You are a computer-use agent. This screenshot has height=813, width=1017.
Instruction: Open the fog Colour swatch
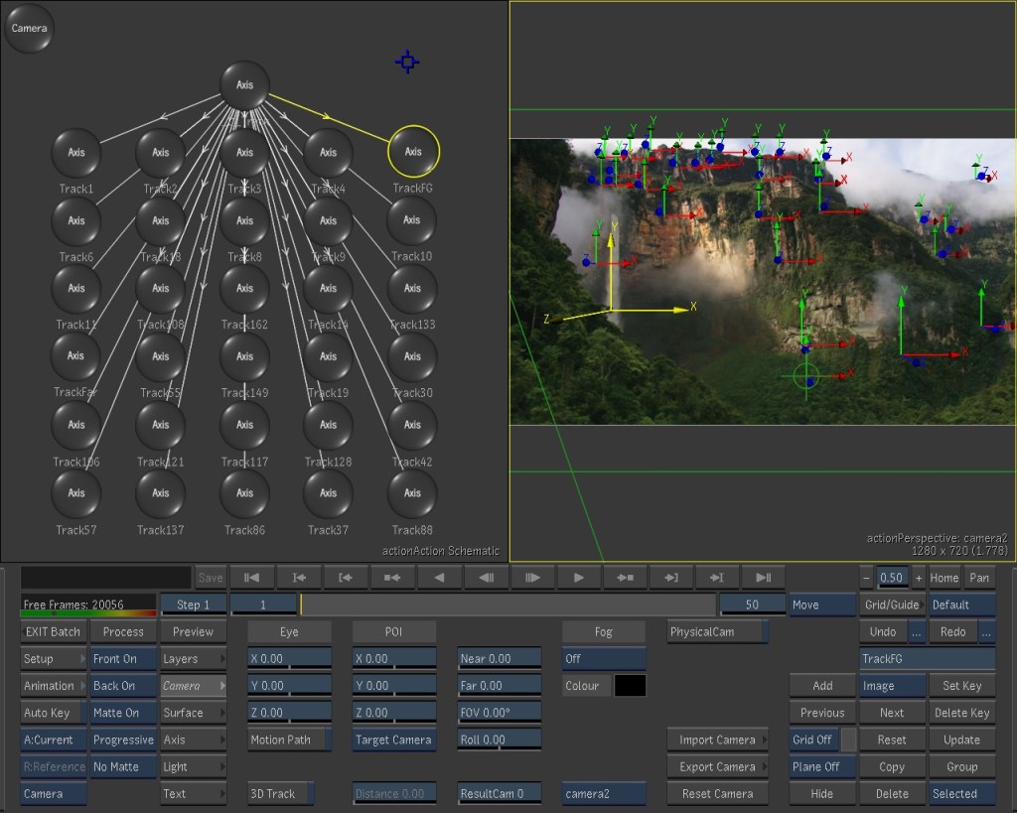point(630,686)
